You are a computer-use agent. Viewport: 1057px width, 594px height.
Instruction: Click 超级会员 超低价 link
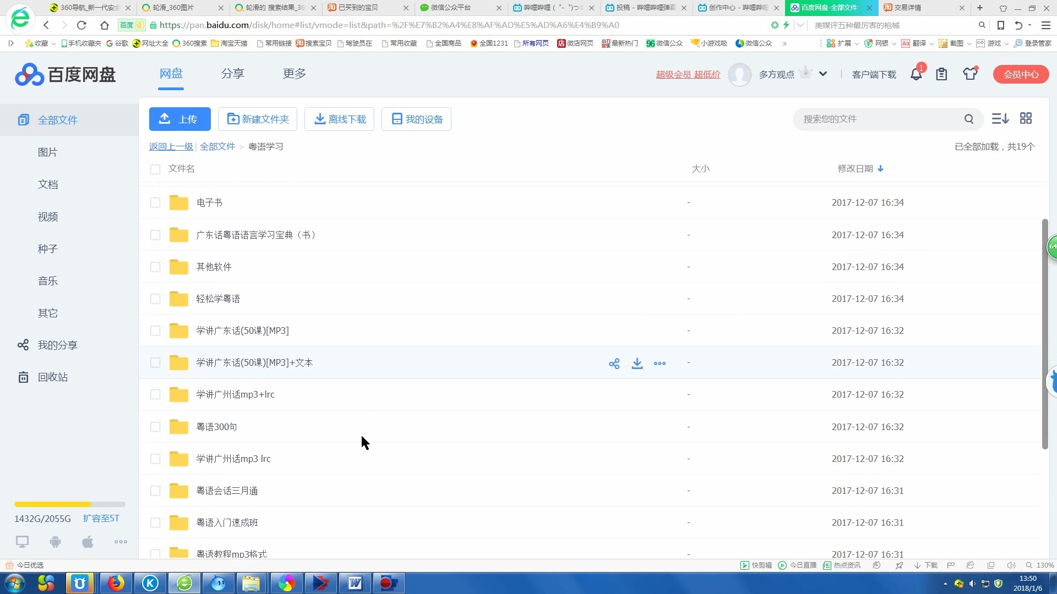pos(688,74)
